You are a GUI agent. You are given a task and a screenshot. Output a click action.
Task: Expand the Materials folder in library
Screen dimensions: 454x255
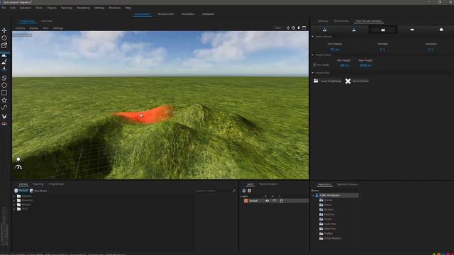[x=14, y=200]
